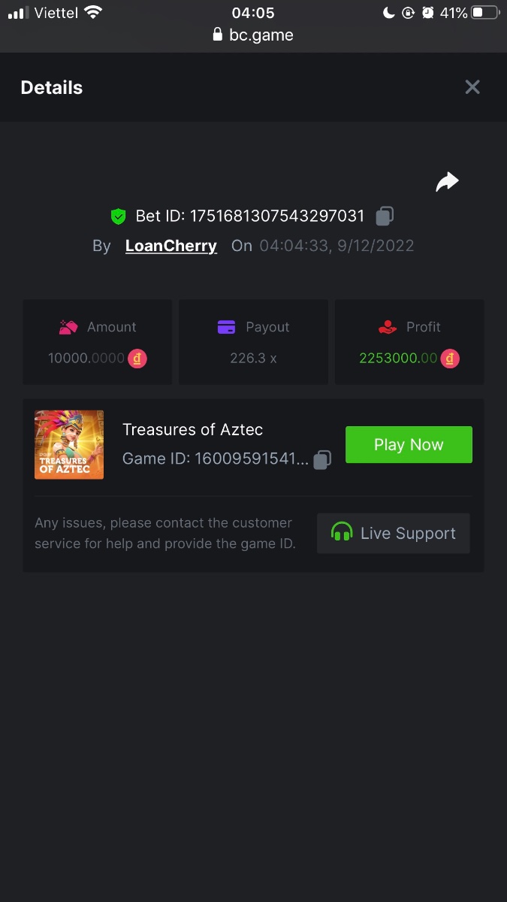Tap the purple Payout card icon
Viewport: 507px width, 902px height.
point(226,327)
